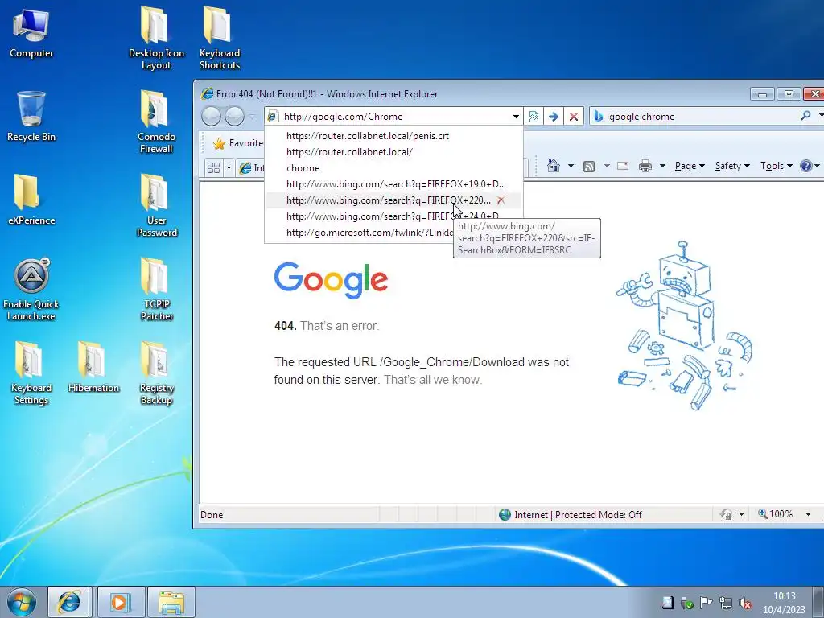824x618 pixels.
Task: Open Windows Explorer from taskbar
Action: (171, 602)
